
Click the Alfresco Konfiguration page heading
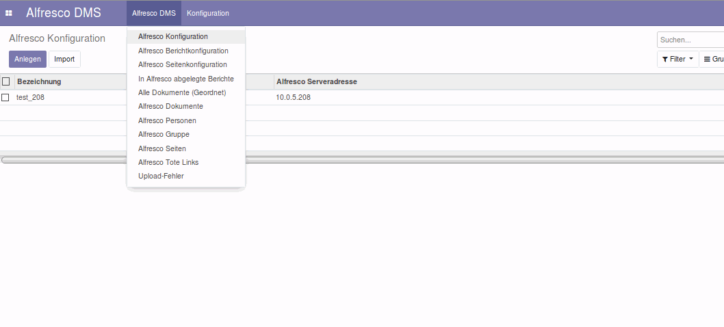(x=57, y=38)
